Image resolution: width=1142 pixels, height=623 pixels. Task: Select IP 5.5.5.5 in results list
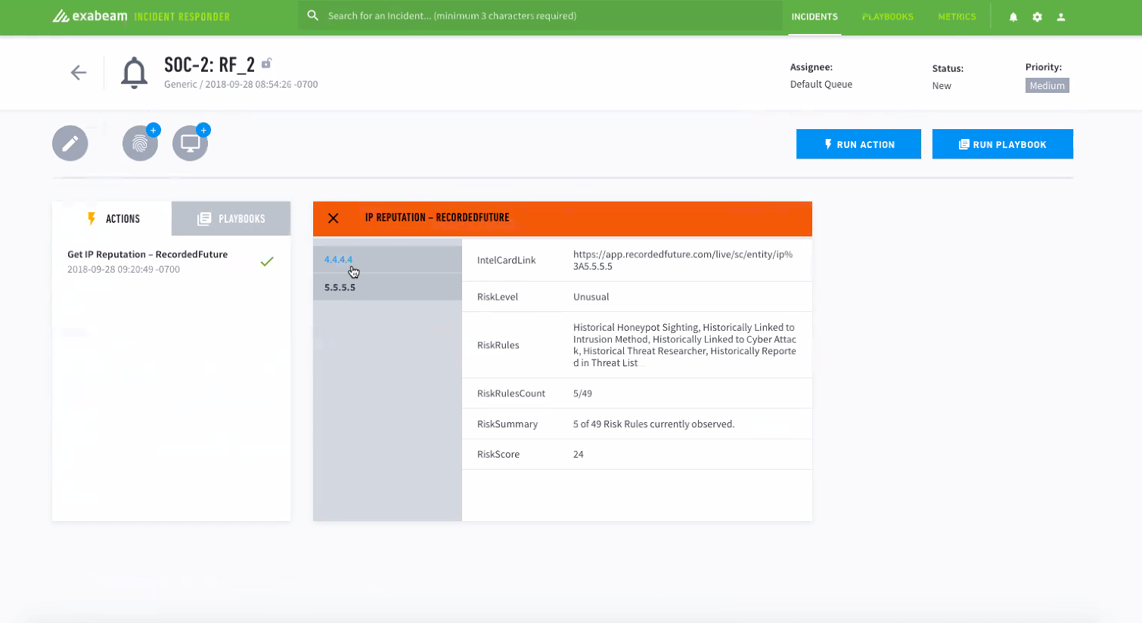[340, 288]
